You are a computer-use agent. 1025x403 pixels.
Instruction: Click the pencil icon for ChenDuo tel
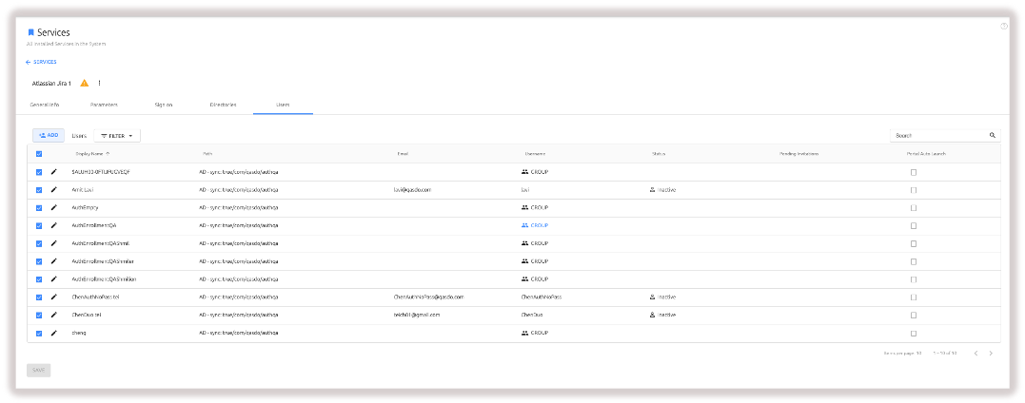click(x=54, y=315)
